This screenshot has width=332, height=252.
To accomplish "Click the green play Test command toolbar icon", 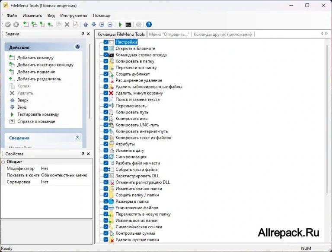I will pyautogui.click(x=120, y=25).
